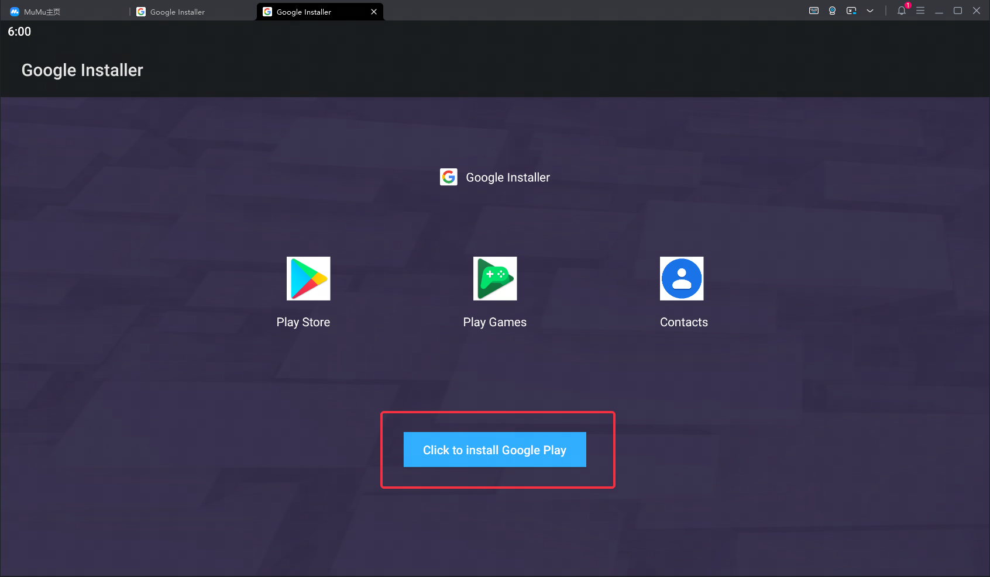Click the Play Games label

[x=495, y=322]
